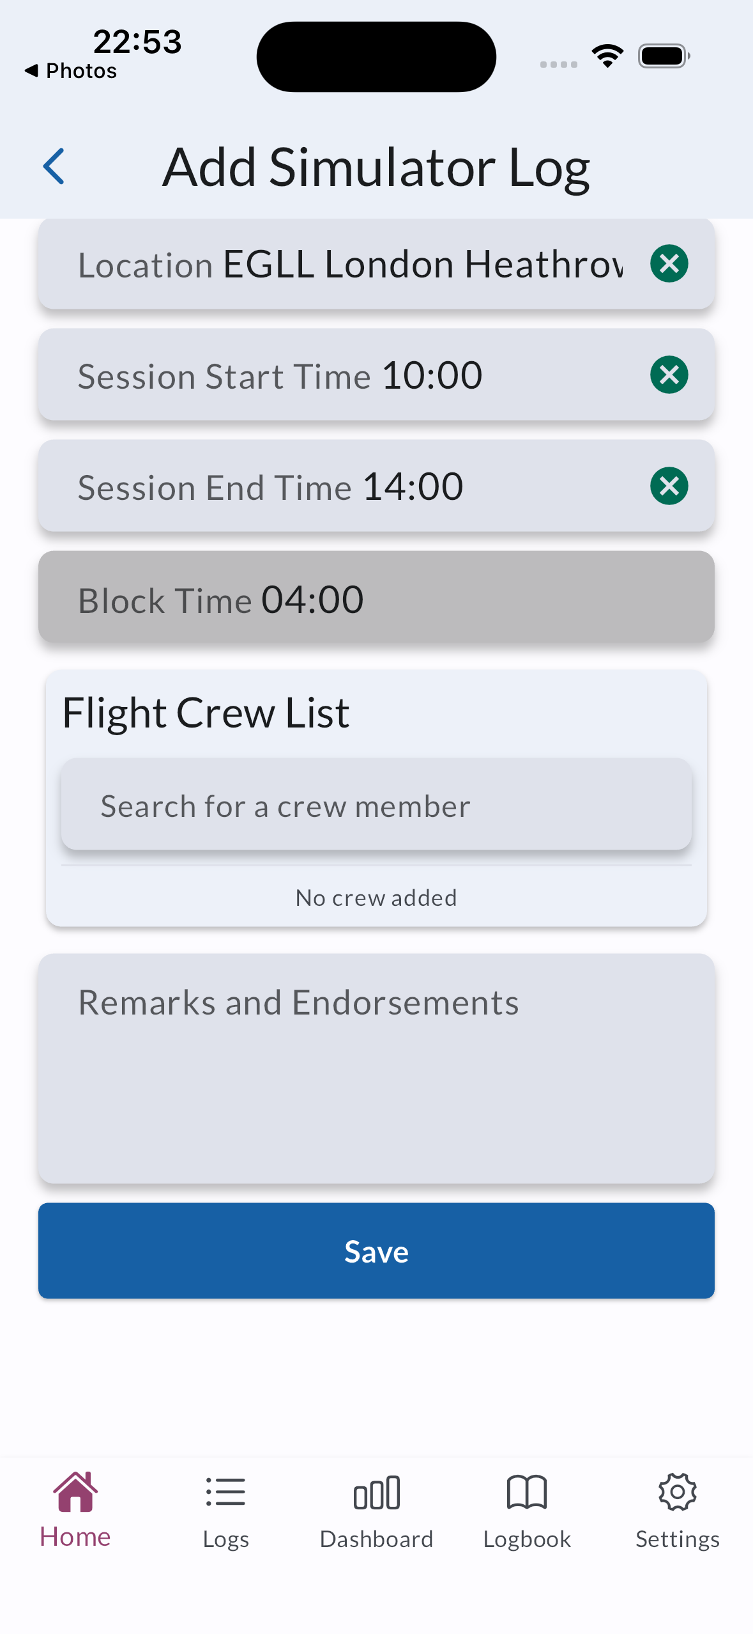
Task: Tap the back chevron arrow
Action: click(x=54, y=166)
